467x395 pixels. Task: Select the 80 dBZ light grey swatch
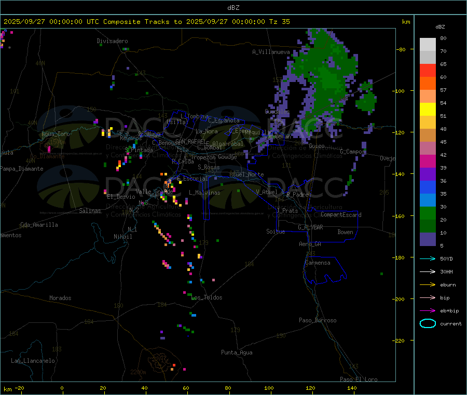pyautogui.click(x=428, y=45)
